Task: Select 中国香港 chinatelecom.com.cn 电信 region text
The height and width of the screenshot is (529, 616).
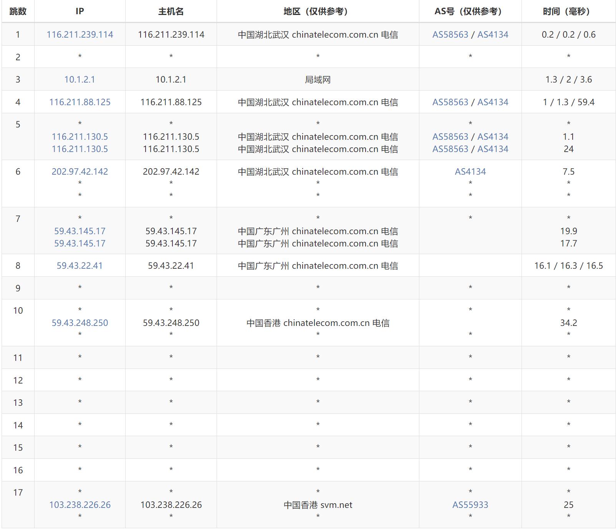Action: tap(318, 323)
